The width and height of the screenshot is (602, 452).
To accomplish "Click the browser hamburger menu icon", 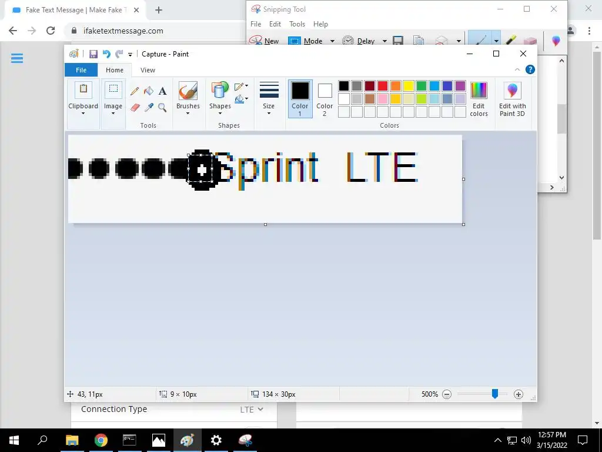I will 17,58.
